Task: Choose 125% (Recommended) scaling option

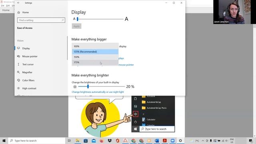Action: point(95,52)
